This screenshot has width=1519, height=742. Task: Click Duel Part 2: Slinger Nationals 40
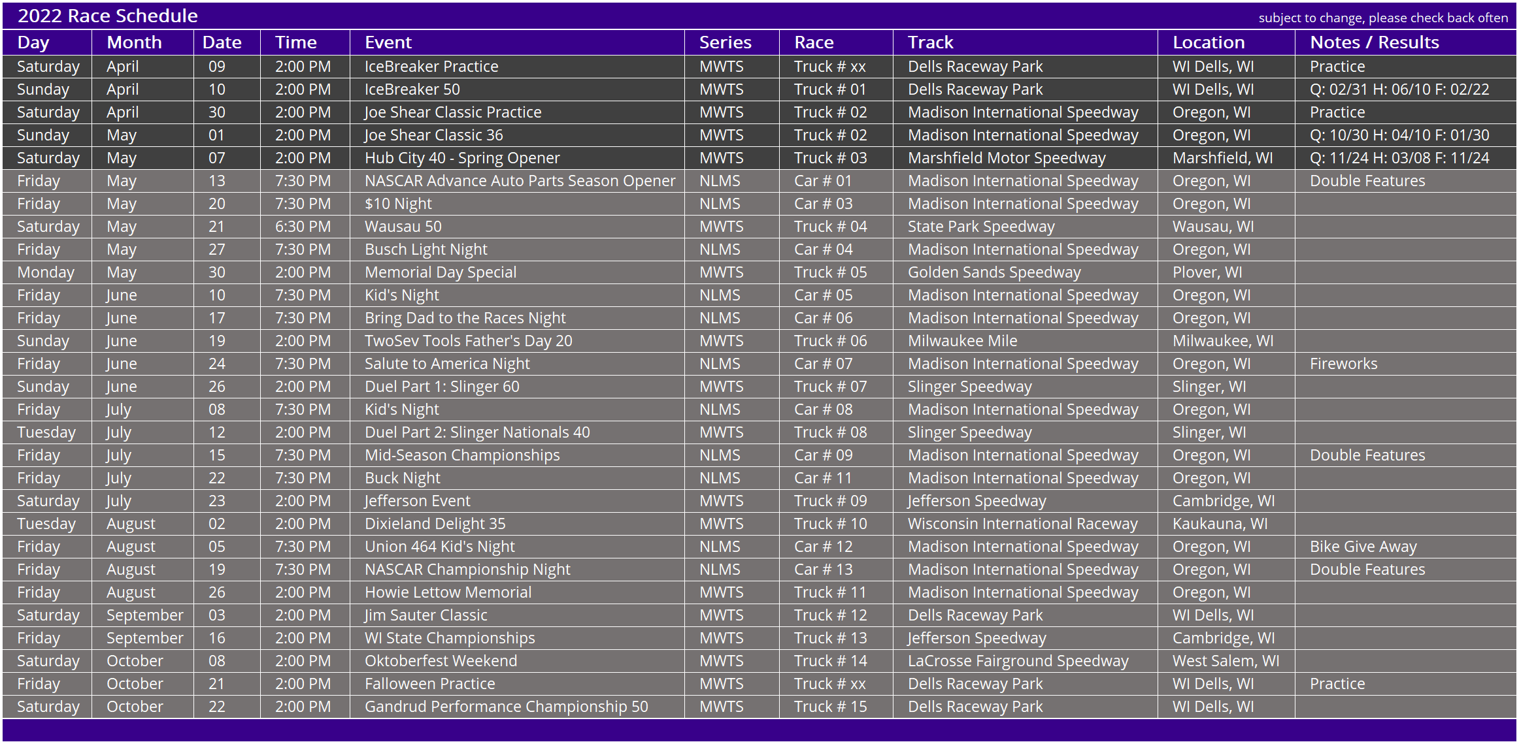[477, 432]
